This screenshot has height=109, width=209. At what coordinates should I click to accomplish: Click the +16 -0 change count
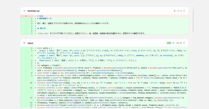click(178, 43)
